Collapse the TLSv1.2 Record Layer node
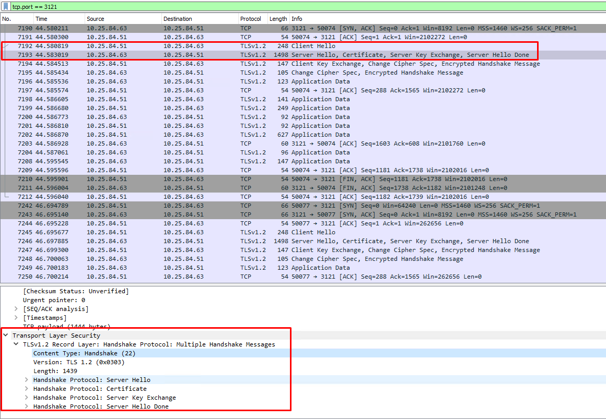This screenshot has width=606, height=419. point(16,344)
